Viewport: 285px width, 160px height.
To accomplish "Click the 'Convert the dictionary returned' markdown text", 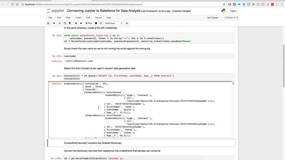I will point(112,151).
